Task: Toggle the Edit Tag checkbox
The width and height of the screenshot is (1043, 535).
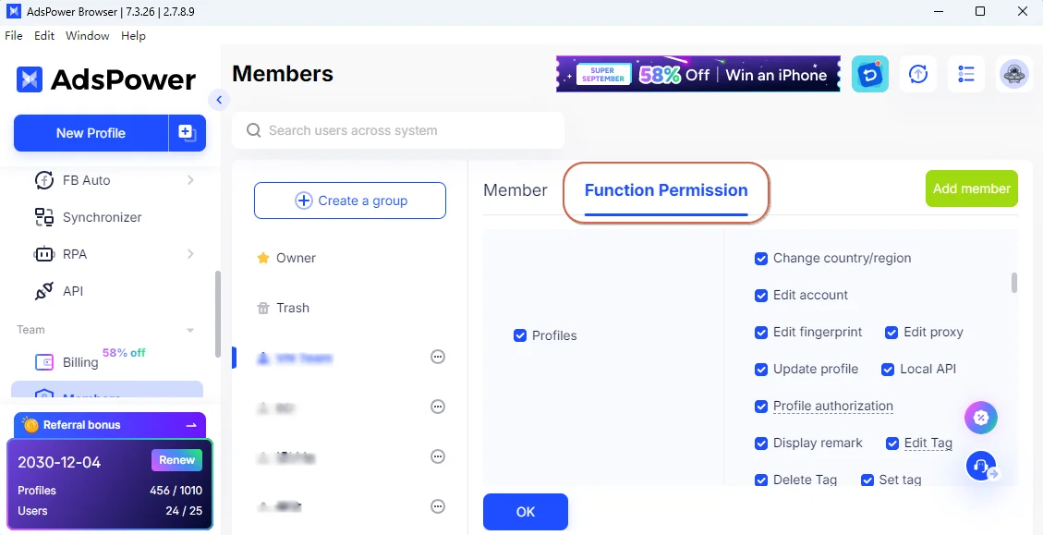Action: (x=892, y=444)
